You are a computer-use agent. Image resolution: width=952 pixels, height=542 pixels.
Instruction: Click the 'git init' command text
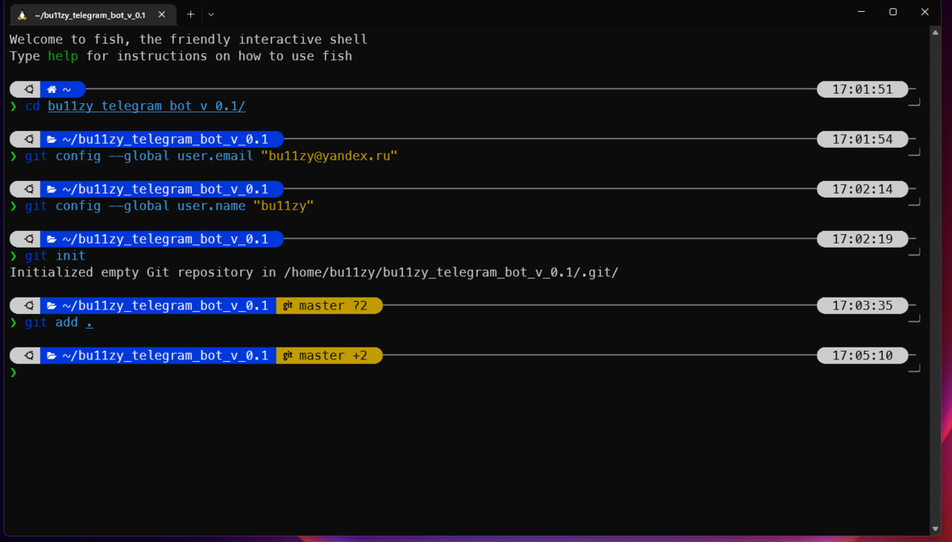click(55, 256)
